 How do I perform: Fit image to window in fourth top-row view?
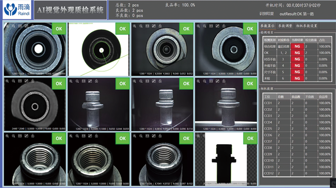coord(218,26)
